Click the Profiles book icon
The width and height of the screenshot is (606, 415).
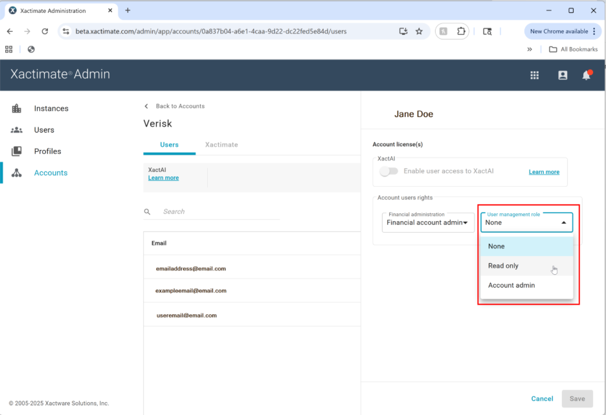[x=16, y=151]
